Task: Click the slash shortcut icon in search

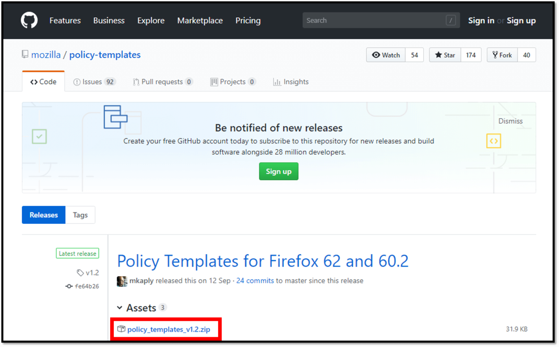Action: point(451,20)
